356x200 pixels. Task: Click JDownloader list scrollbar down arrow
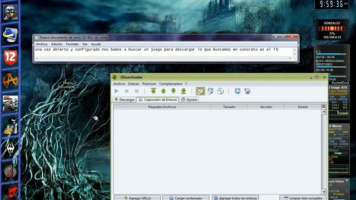pyautogui.click(x=324, y=192)
